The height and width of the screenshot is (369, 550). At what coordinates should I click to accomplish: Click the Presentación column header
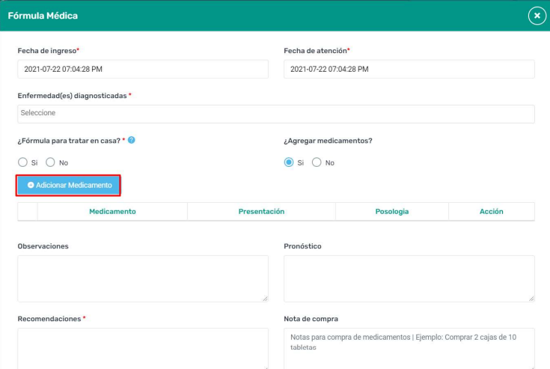point(261,212)
